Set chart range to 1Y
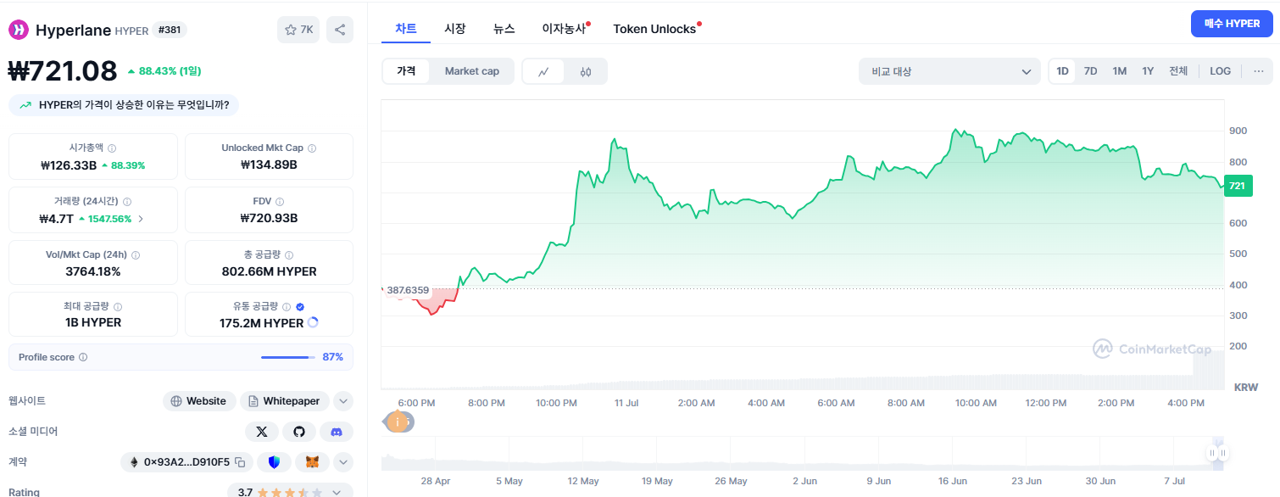Viewport: 1280px width, 497px height. 1148,71
